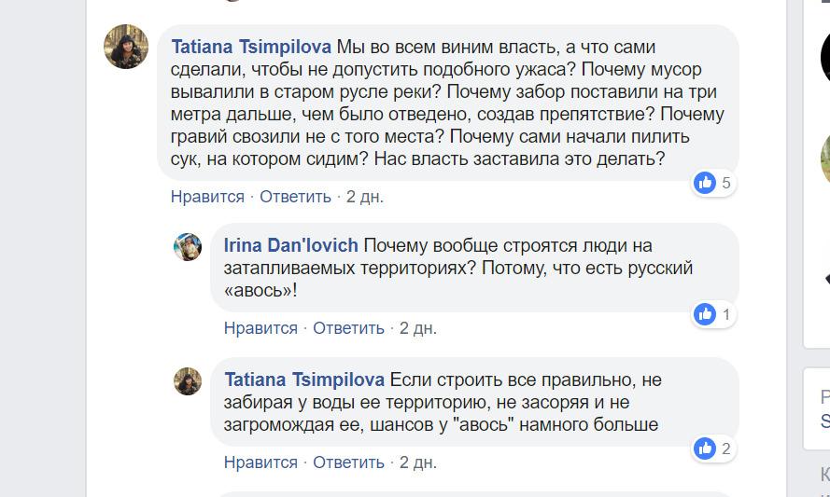Open Tatiana Tsimpilova's name on top comment

[x=251, y=47]
